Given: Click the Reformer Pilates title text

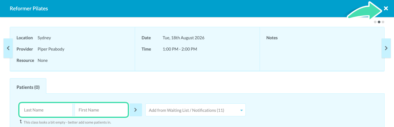Looking at the screenshot, I should click(29, 9).
